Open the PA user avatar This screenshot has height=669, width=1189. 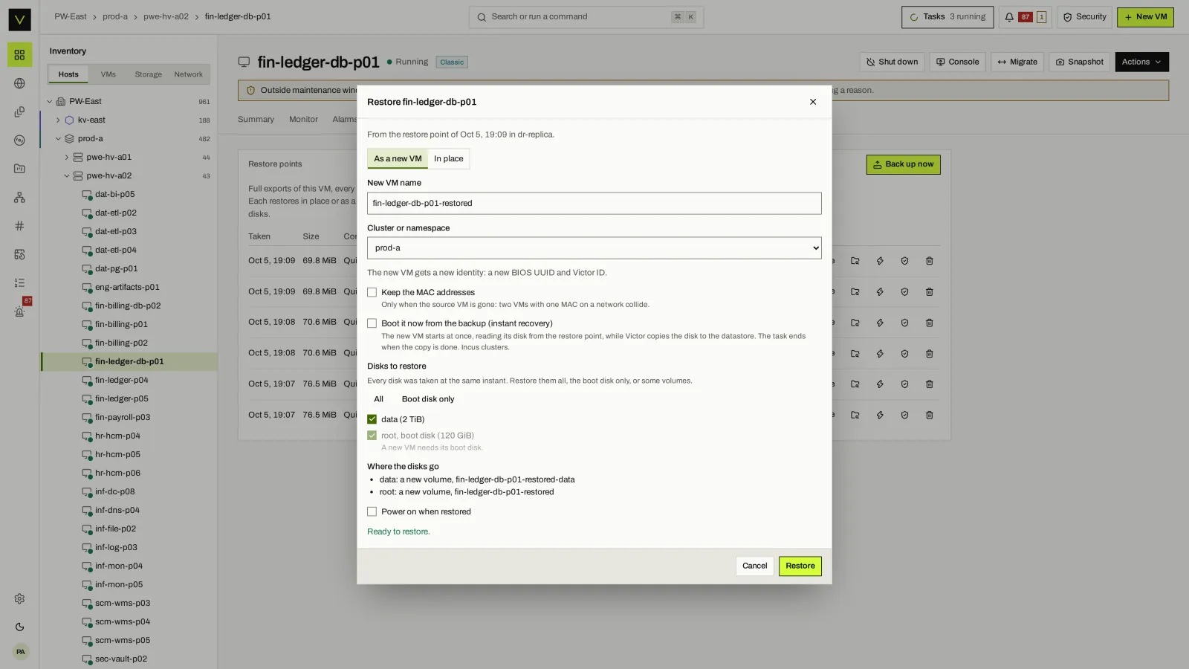tap(20, 652)
